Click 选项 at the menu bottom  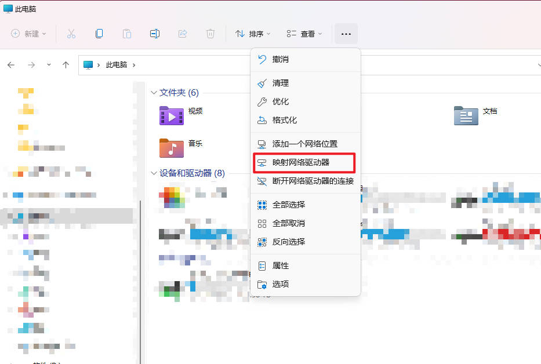click(x=281, y=284)
